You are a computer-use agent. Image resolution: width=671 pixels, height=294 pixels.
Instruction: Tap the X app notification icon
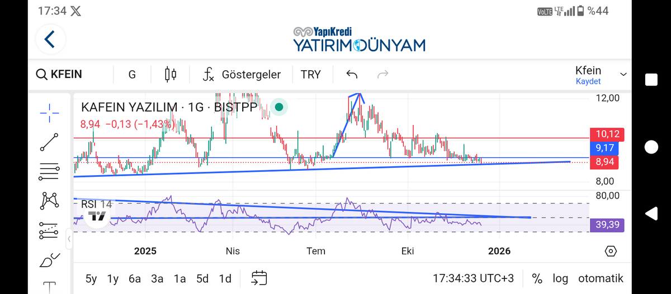tap(76, 11)
